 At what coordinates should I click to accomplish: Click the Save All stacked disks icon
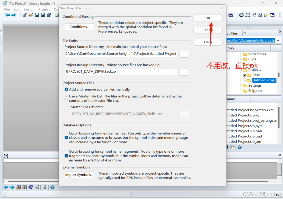coord(49,15)
